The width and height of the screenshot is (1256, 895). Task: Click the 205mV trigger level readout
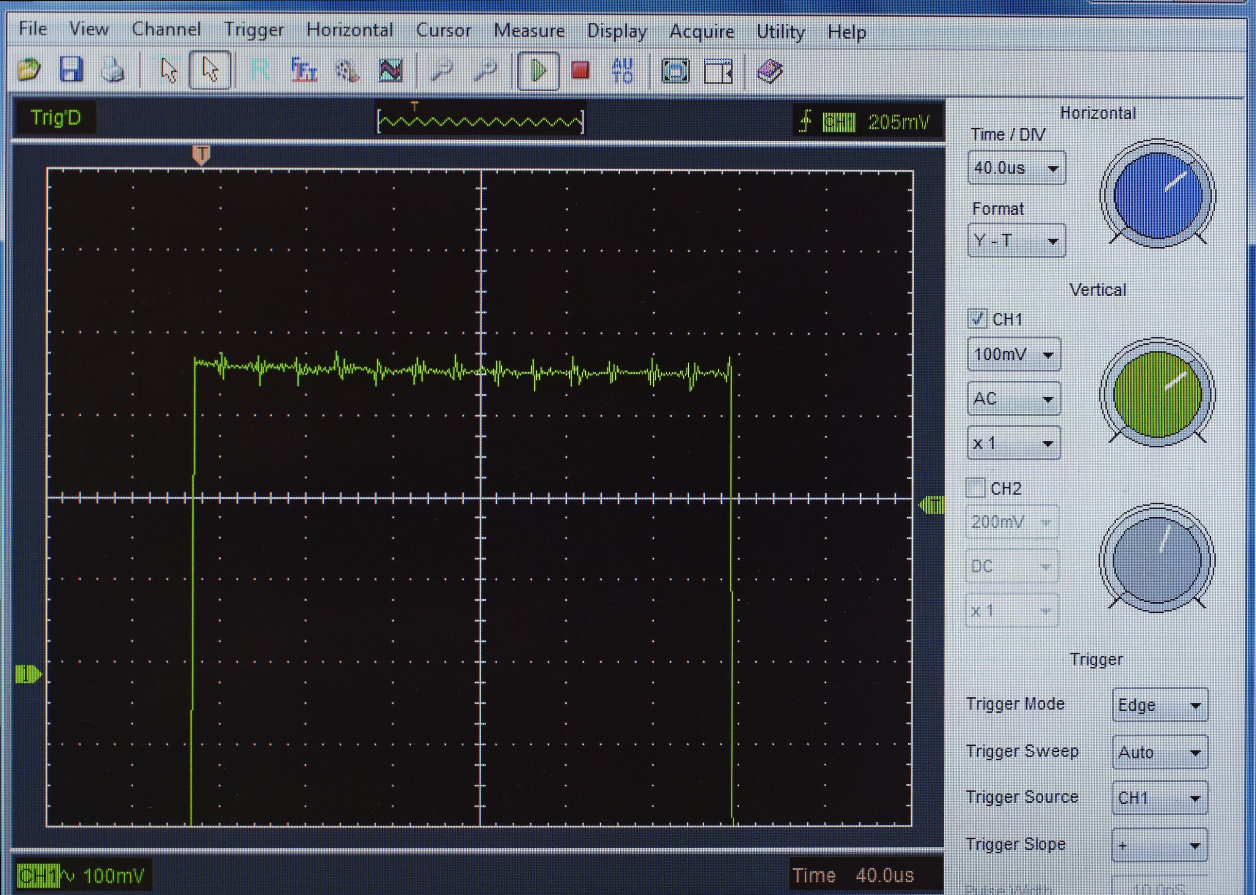(x=899, y=122)
